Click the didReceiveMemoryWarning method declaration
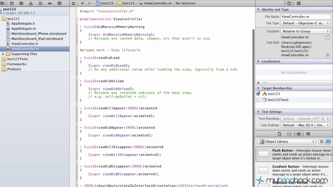Screen dimensions: 333x187 112,27
